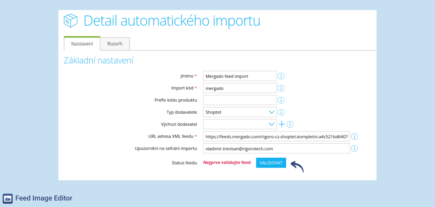Open info icon for Upozornění na selhání importu
The width and height of the screenshot is (435, 207).
[354, 149]
